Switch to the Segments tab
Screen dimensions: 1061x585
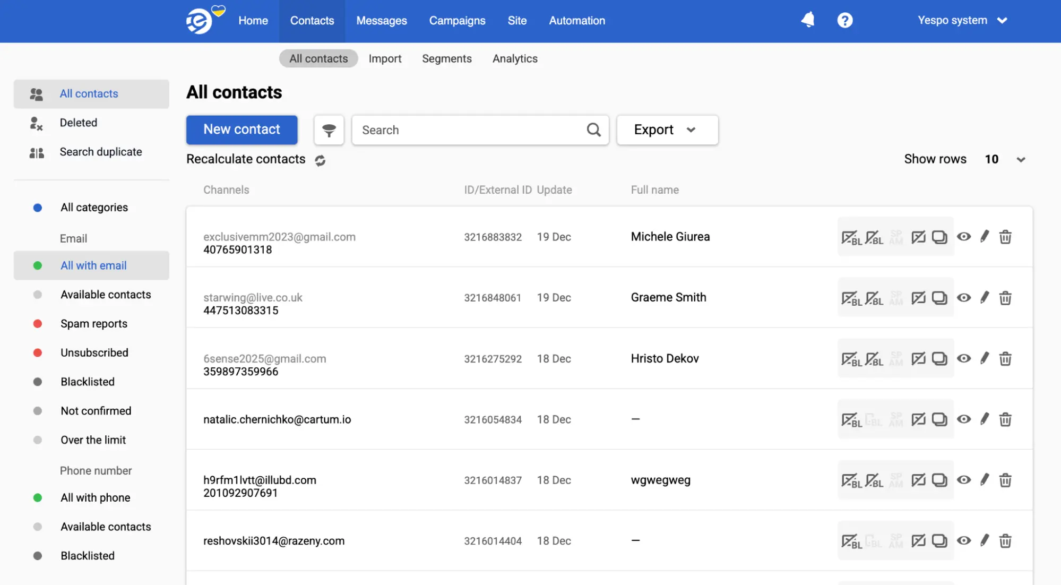pos(447,58)
